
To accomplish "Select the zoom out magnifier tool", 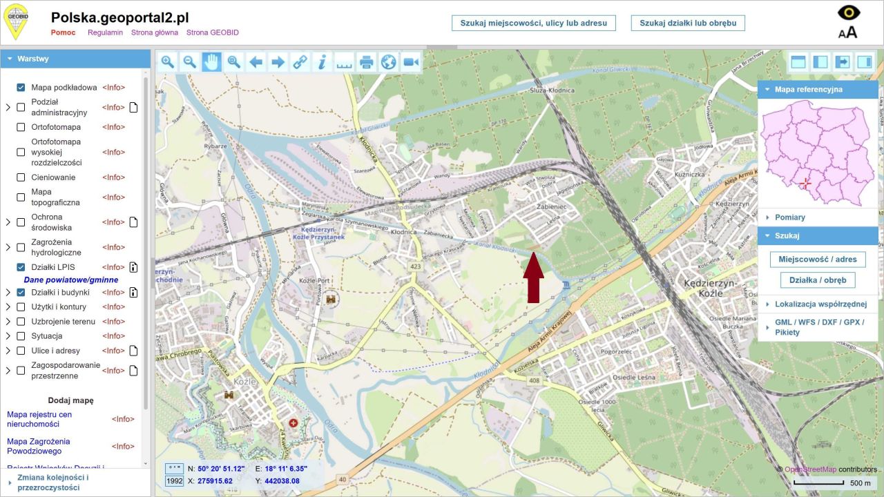I will point(190,62).
